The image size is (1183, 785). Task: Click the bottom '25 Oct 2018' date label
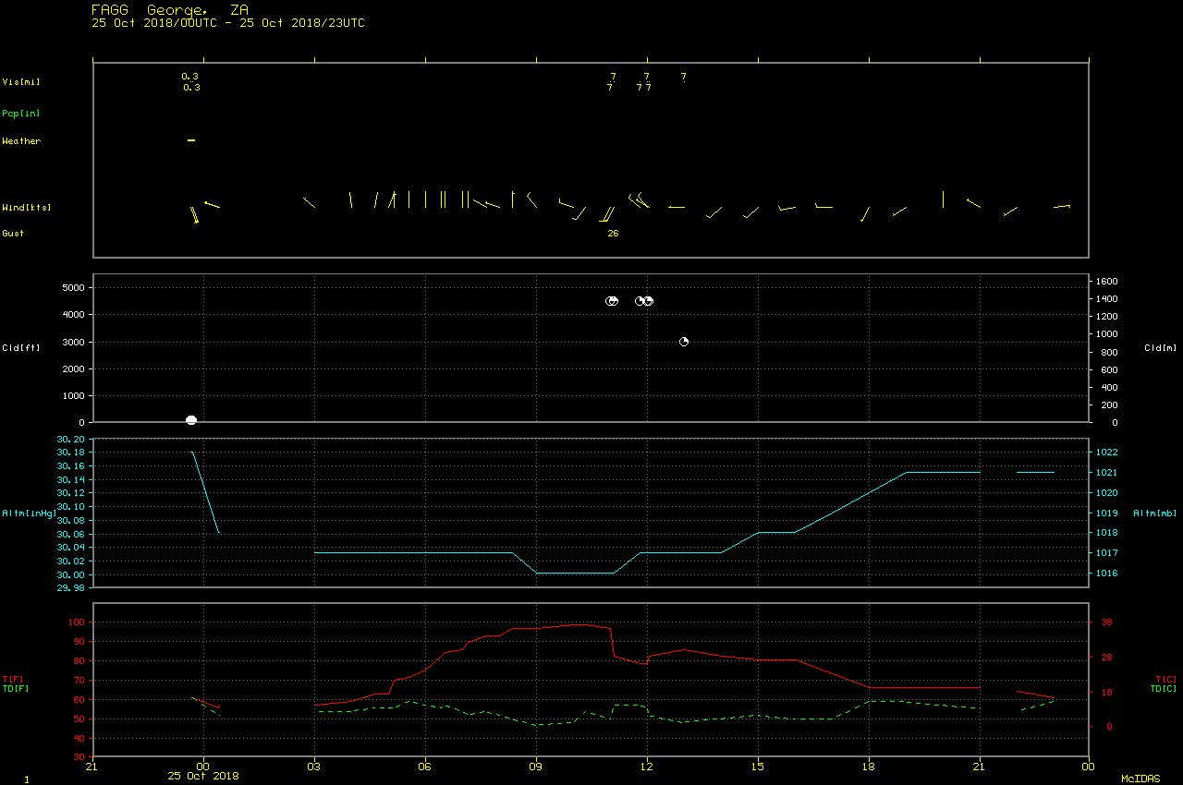click(x=202, y=776)
